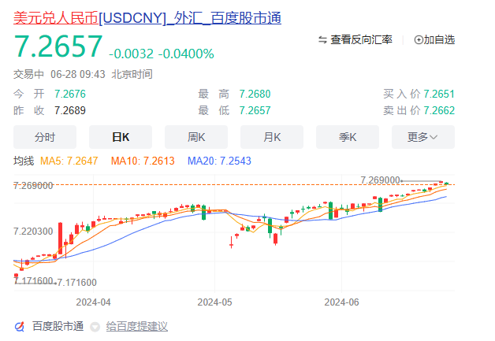Click the 最高 value 7.2680
Screen dimensions: 495x341
click(255, 94)
